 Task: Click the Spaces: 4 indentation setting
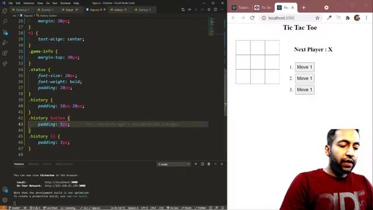[x=133, y=208]
